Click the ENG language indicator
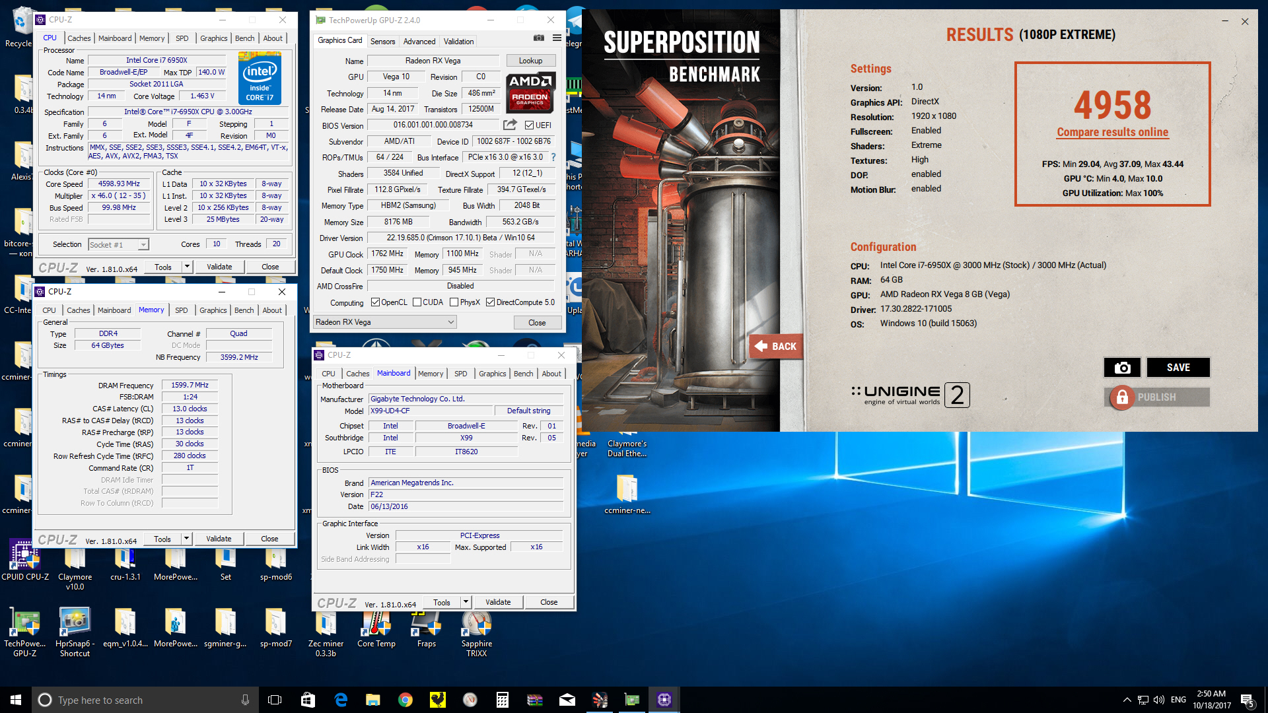 (x=1178, y=700)
